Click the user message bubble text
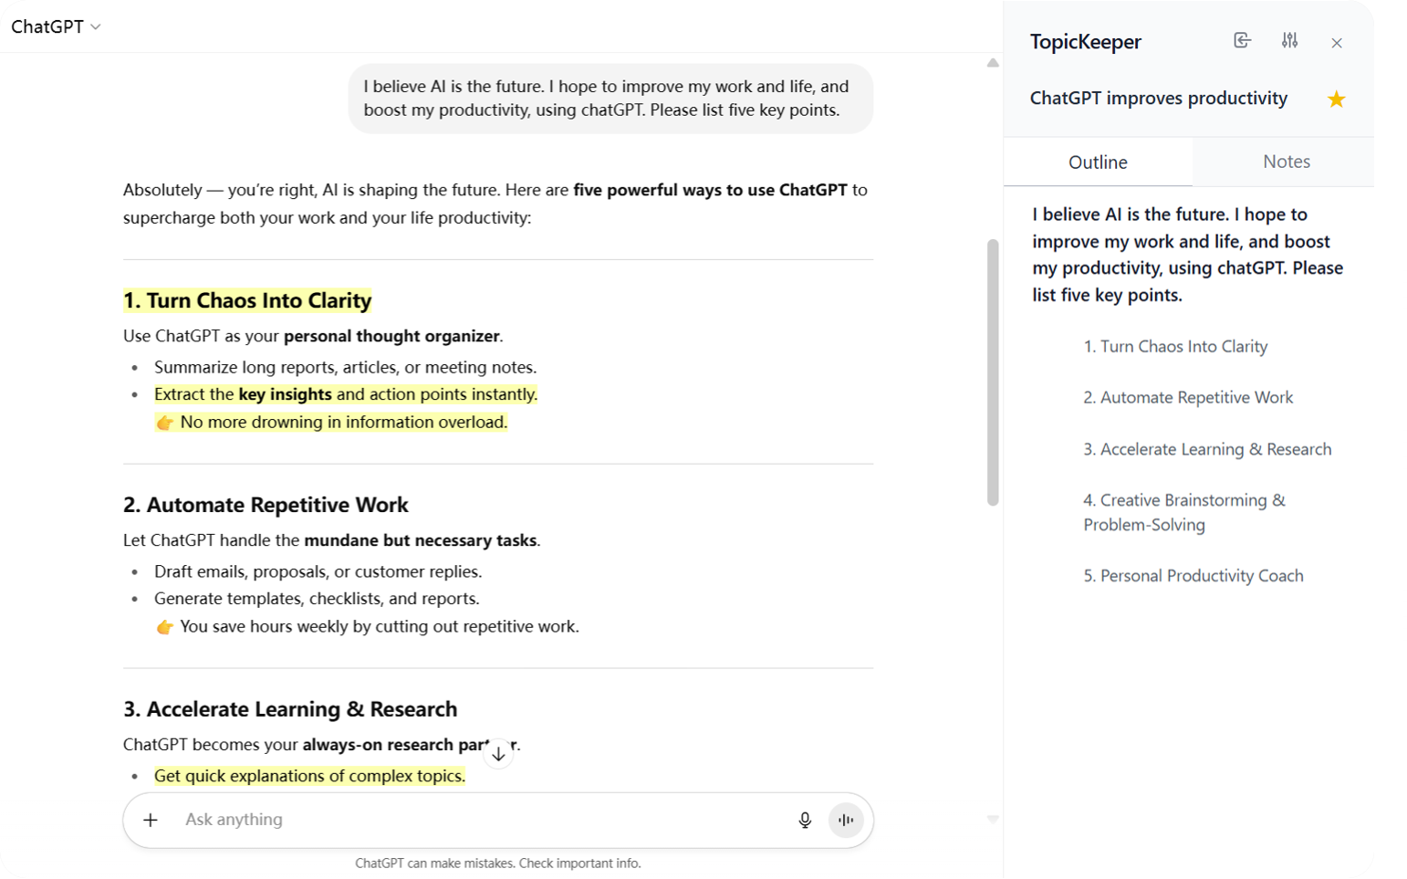The image size is (1407, 879). (x=607, y=99)
